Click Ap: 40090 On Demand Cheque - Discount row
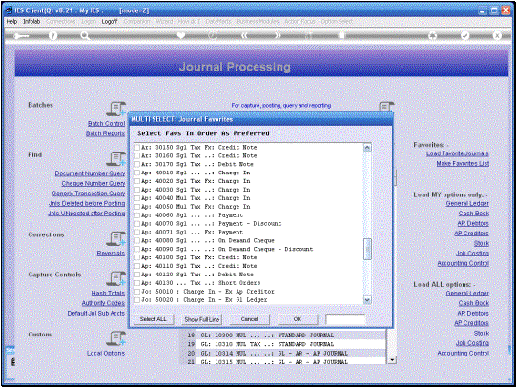The height and width of the screenshot is (387, 516). [x=249, y=249]
